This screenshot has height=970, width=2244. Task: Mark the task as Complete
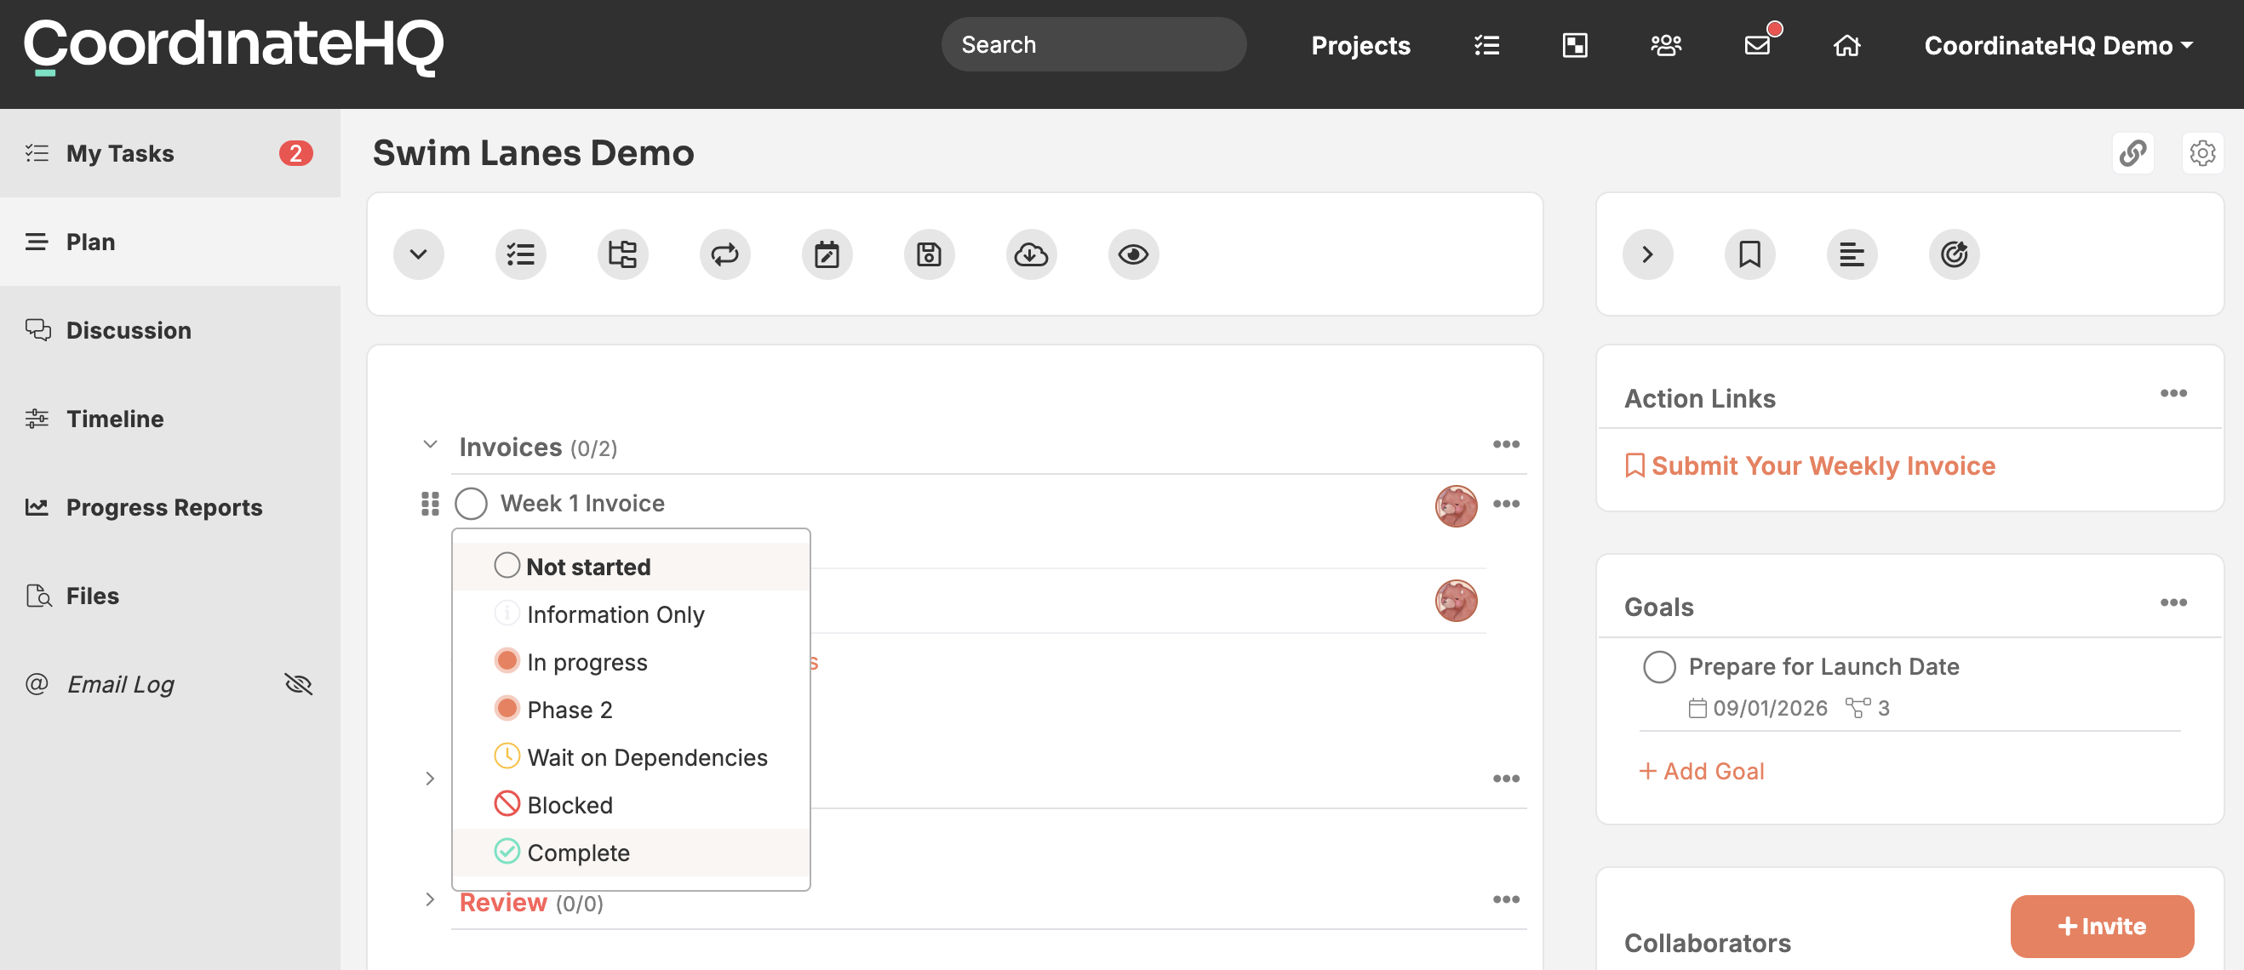(x=631, y=853)
